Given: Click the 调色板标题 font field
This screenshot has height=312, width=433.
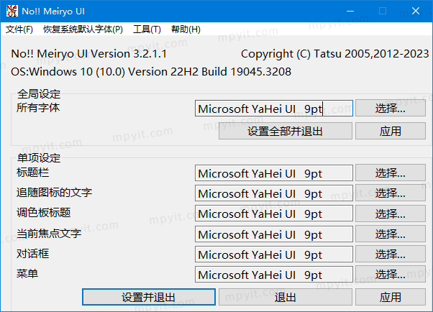Looking at the screenshot, I should (x=273, y=214).
